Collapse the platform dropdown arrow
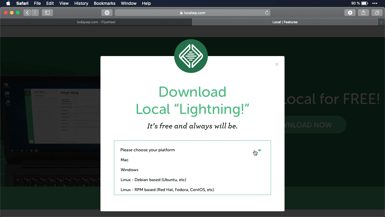The width and height of the screenshot is (385, 217). point(260,150)
